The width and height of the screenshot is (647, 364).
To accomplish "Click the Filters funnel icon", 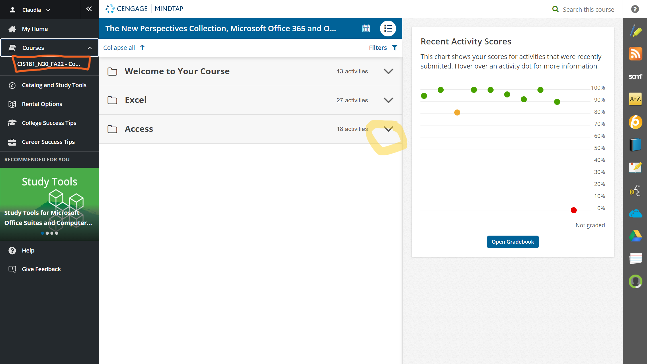I will pyautogui.click(x=395, y=48).
